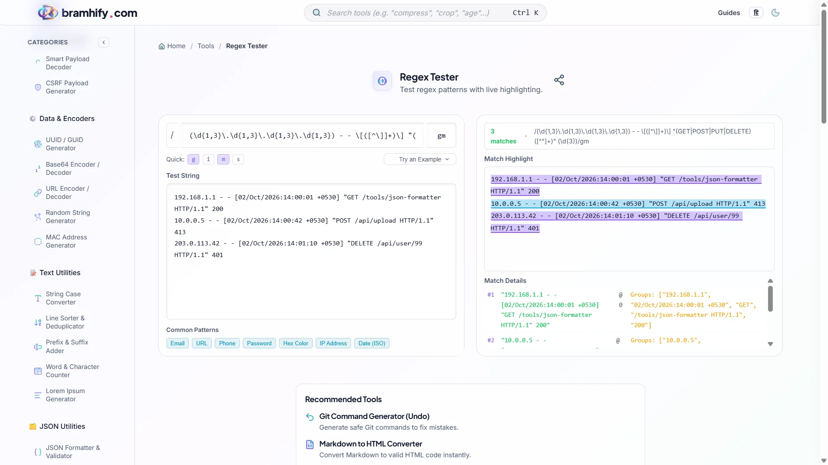828x465 pixels.
Task: Open Base64 Encoder / Decoder tool
Action: 72,168
